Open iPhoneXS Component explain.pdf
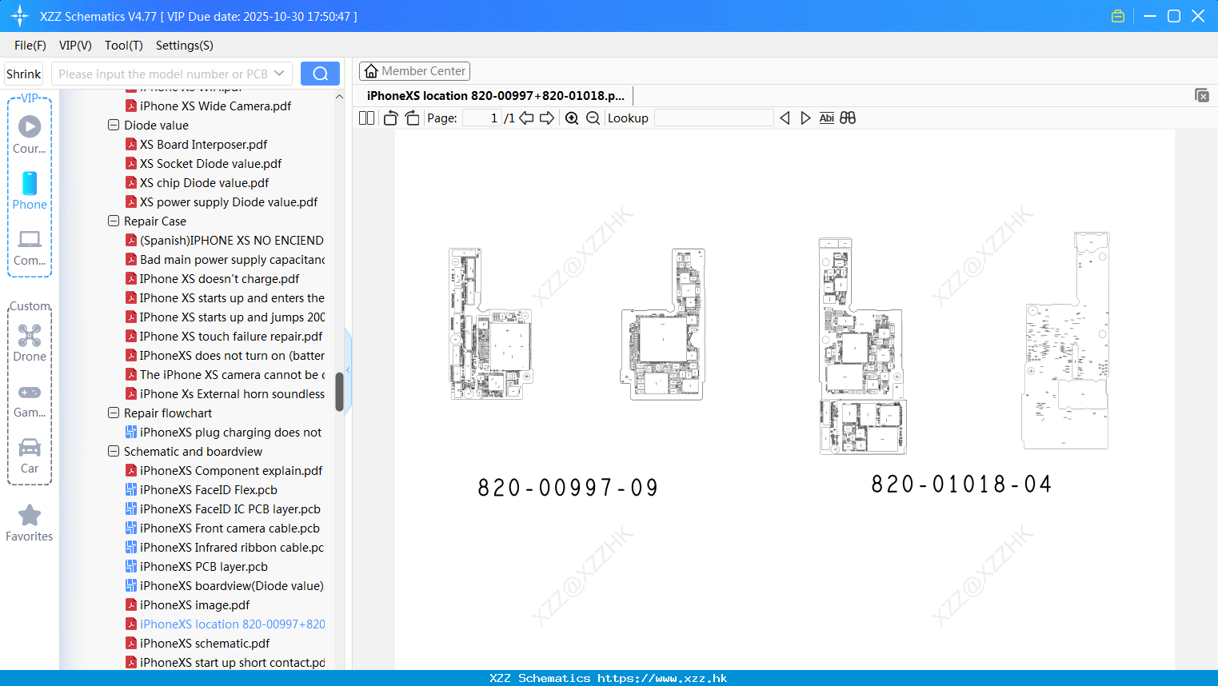The width and height of the screenshot is (1218, 686). [x=231, y=471]
